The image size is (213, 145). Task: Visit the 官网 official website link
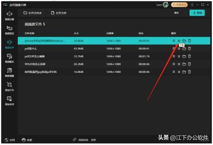coord(10,140)
